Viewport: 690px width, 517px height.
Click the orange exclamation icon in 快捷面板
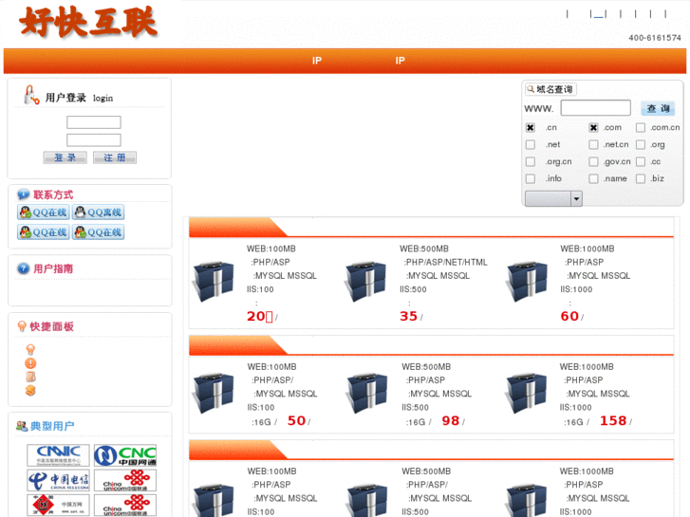tap(30, 363)
